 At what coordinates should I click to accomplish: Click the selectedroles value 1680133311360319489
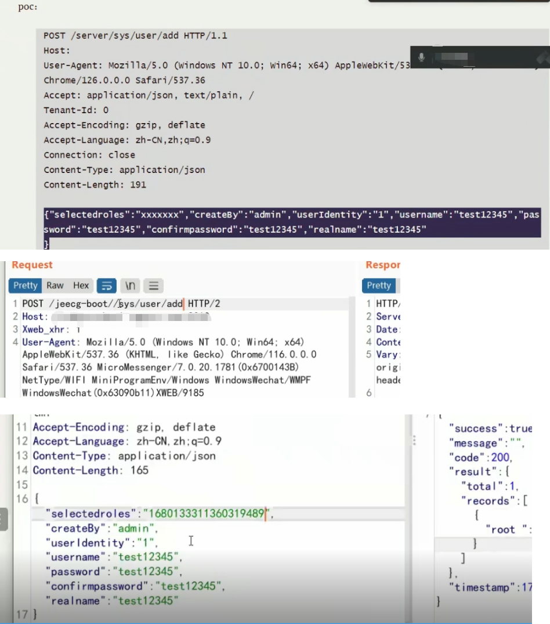(x=207, y=514)
